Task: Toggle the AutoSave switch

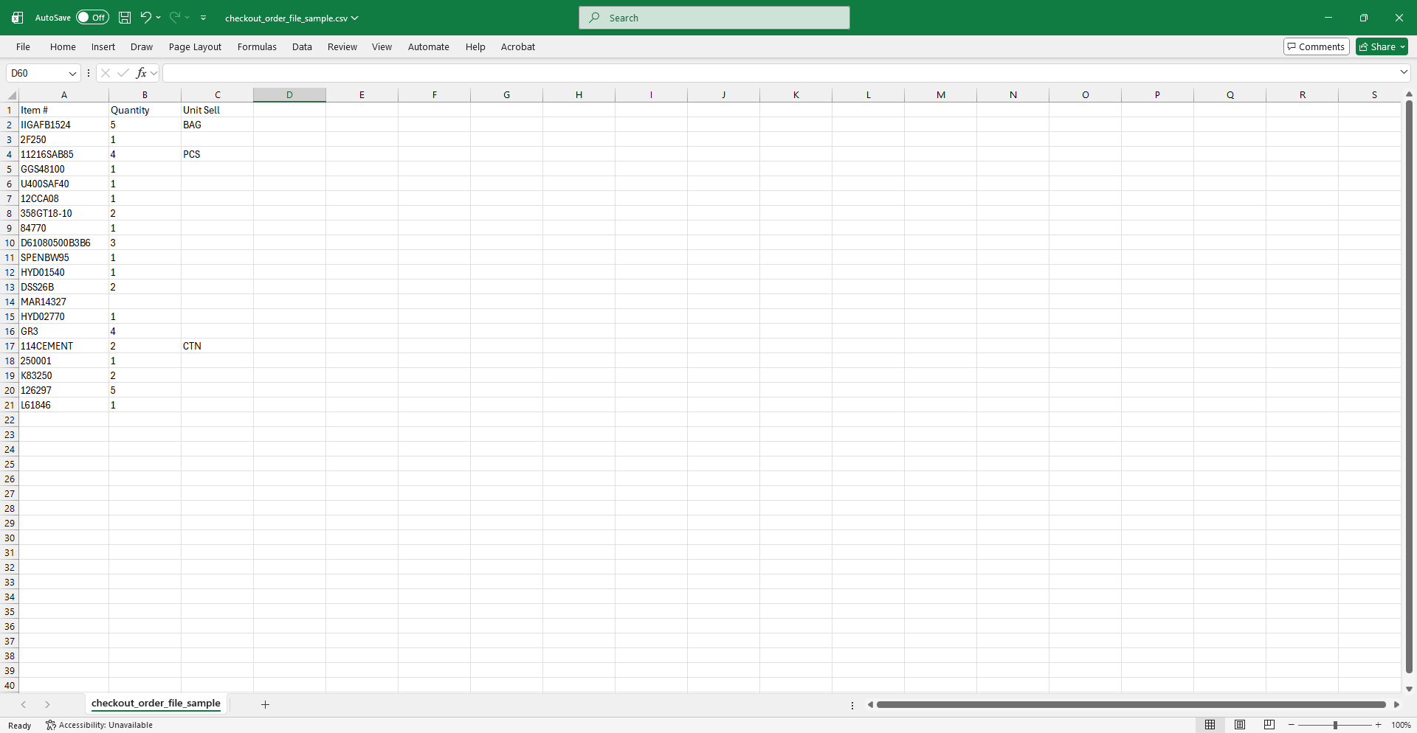Action: pos(92,18)
